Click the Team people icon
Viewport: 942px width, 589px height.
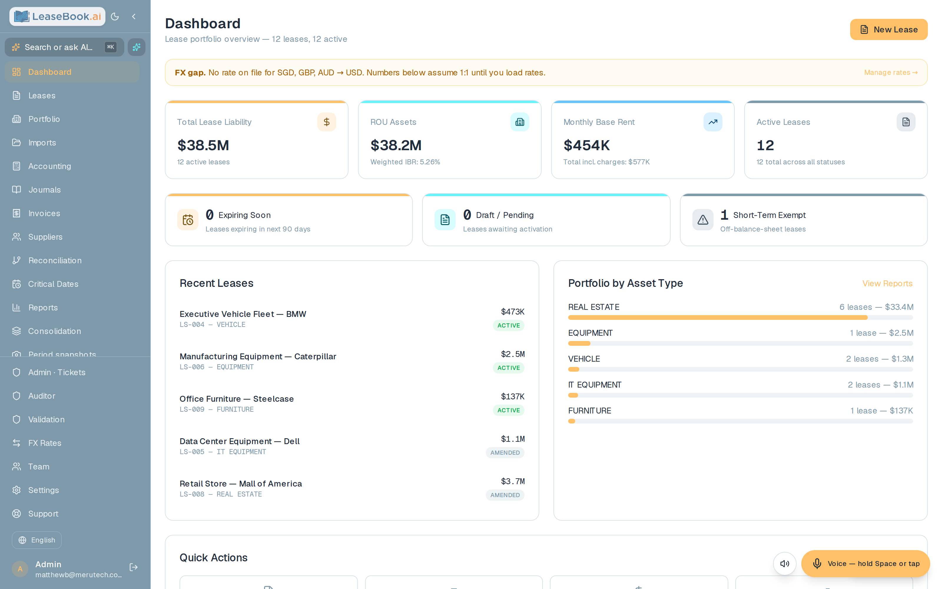[16, 467]
